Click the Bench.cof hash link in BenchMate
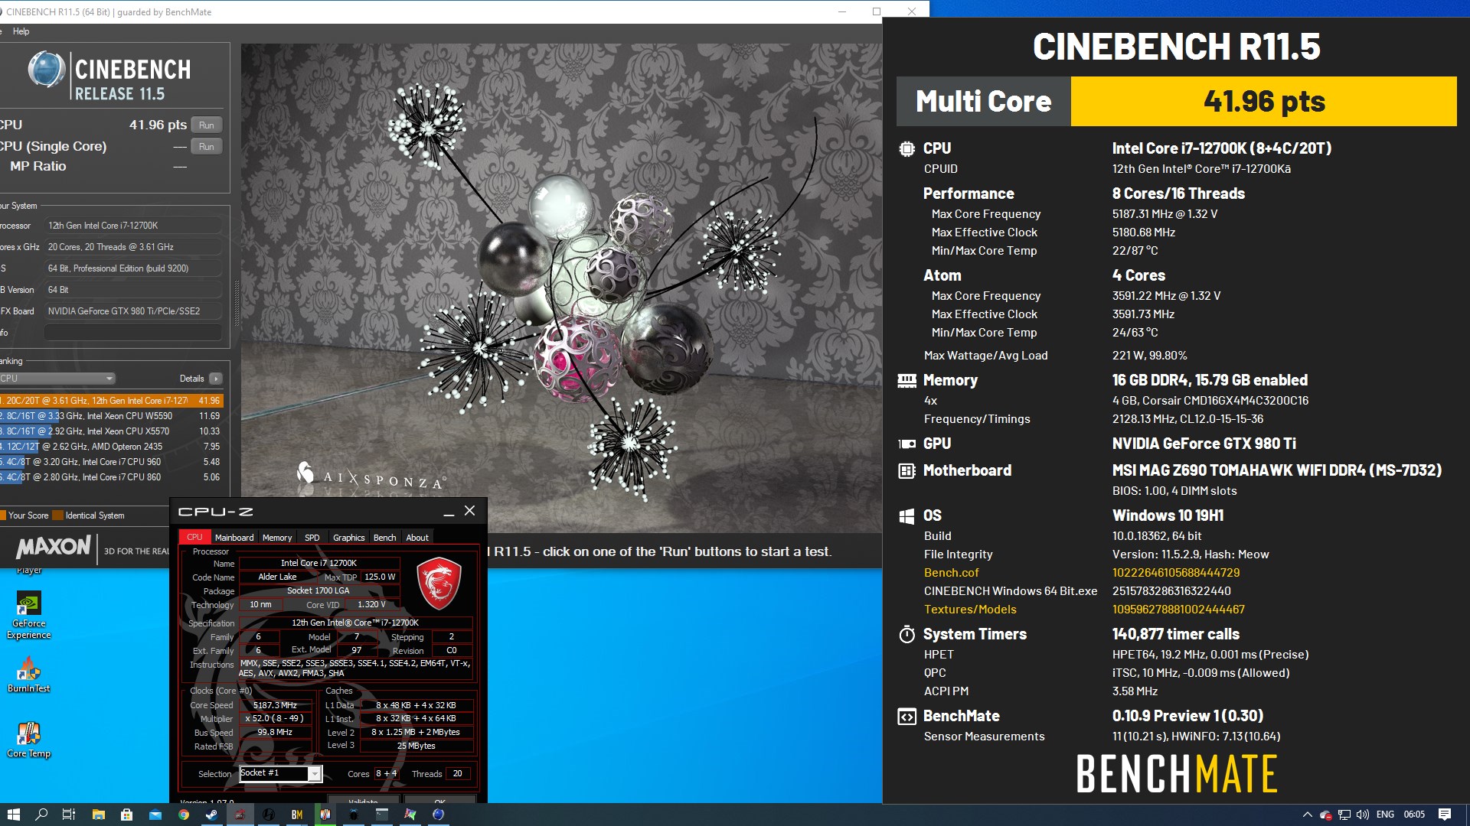Screen dimensions: 1470x826 [x=1175, y=573]
